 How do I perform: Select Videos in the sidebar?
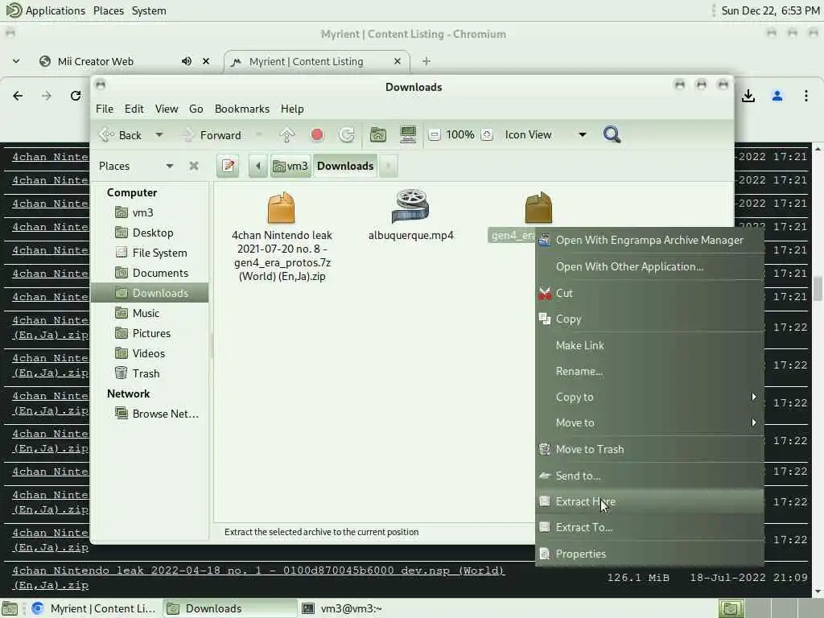pos(150,354)
